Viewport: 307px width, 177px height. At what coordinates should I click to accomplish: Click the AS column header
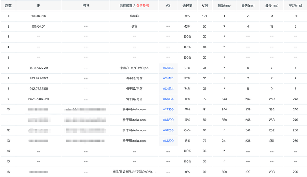(x=168, y=5)
